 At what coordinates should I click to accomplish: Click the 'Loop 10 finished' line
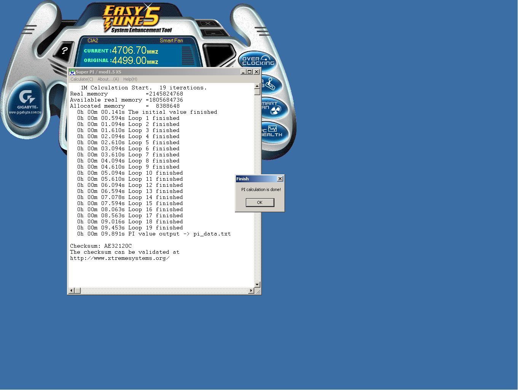130,173
